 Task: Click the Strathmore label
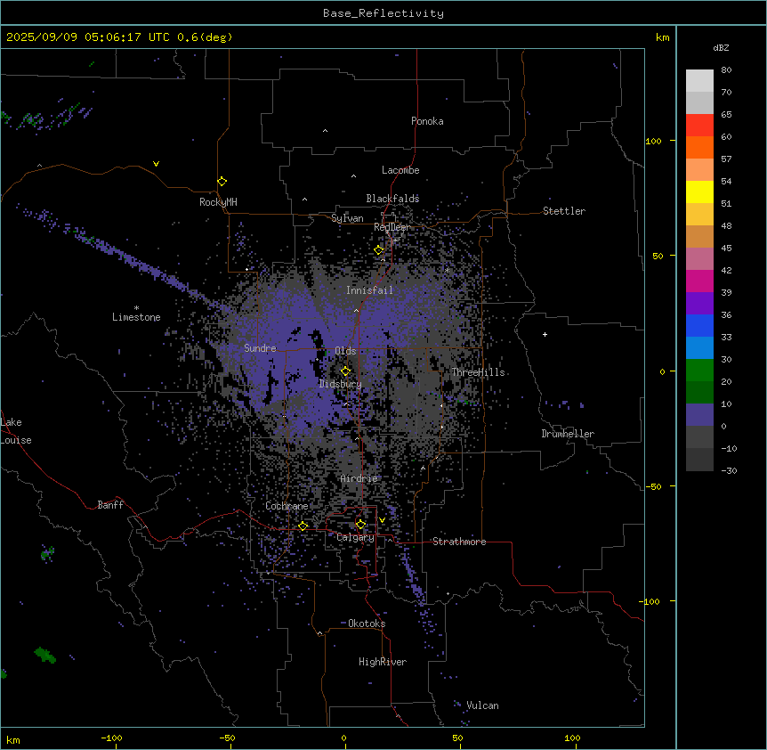coord(459,542)
